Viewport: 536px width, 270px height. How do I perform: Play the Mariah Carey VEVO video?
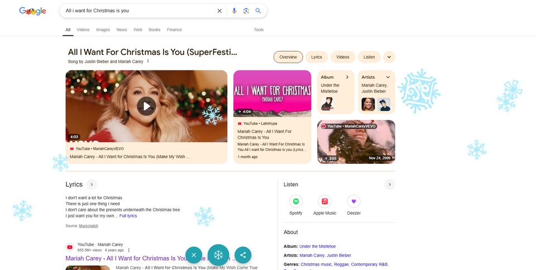pos(146,106)
